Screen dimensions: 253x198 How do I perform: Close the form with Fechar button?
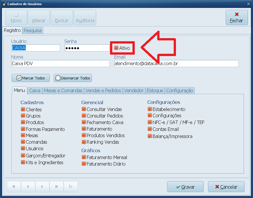[x=236, y=18]
